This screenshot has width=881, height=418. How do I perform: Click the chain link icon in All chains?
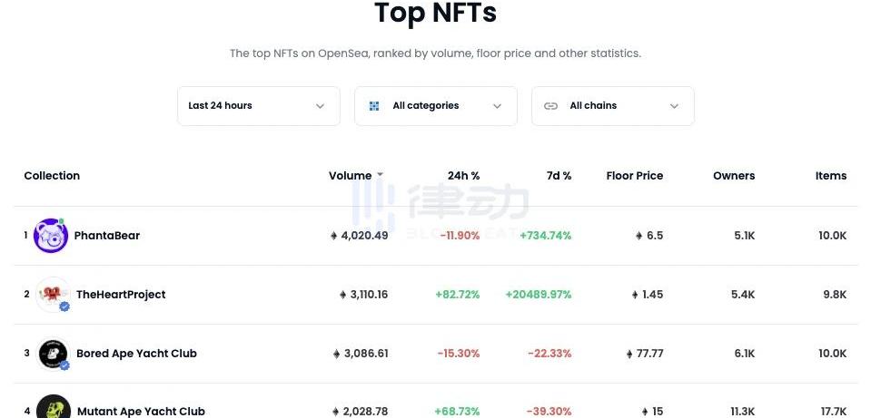click(550, 106)
